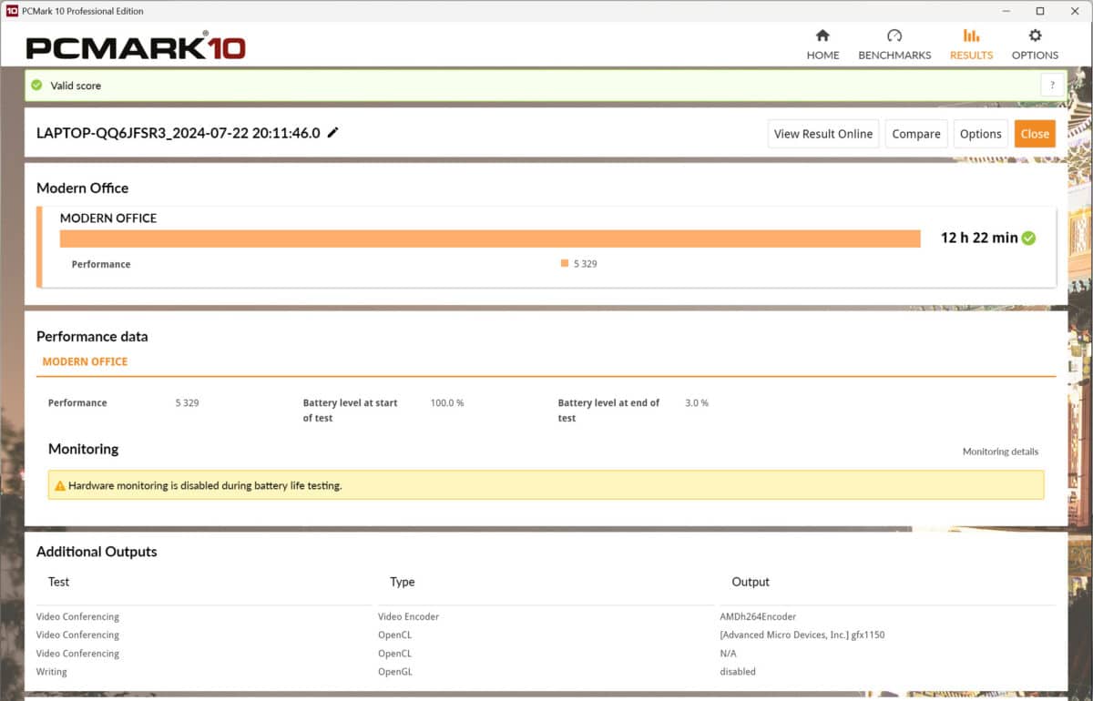Click the Video Encoder type cell

pos(408,616)
